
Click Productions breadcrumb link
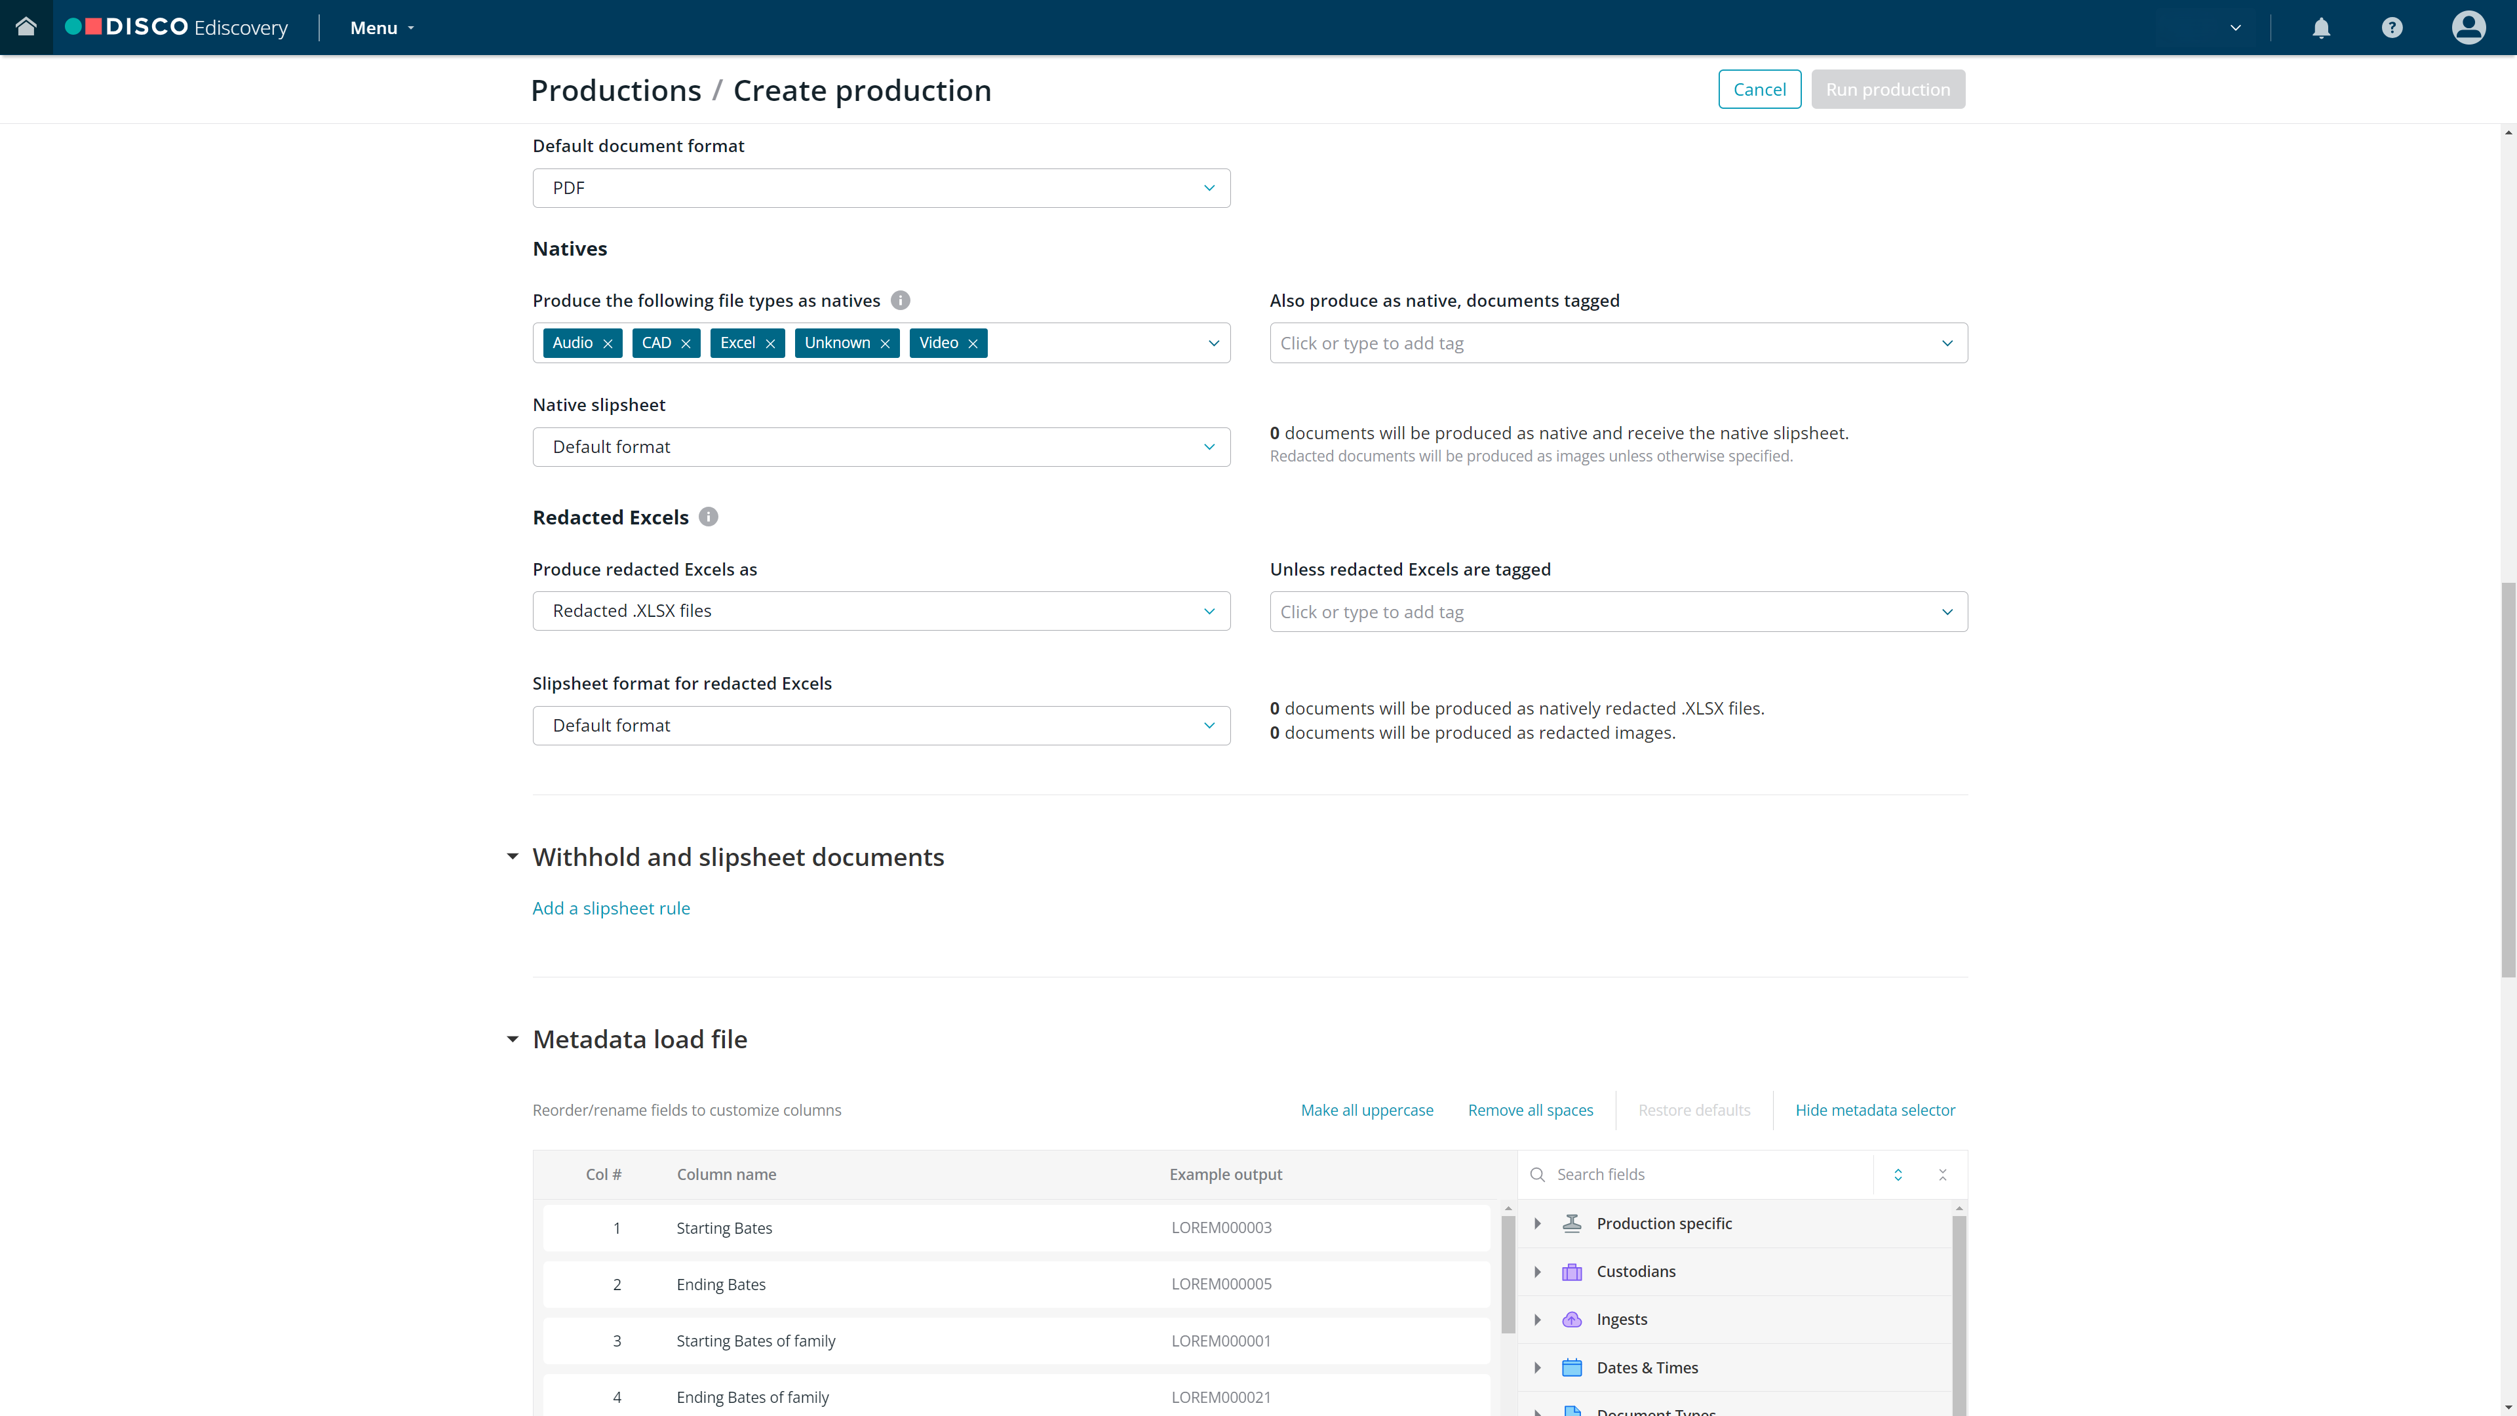pos(615,90)
